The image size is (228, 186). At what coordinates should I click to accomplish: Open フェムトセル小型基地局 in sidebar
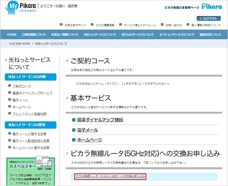(29, 114)
